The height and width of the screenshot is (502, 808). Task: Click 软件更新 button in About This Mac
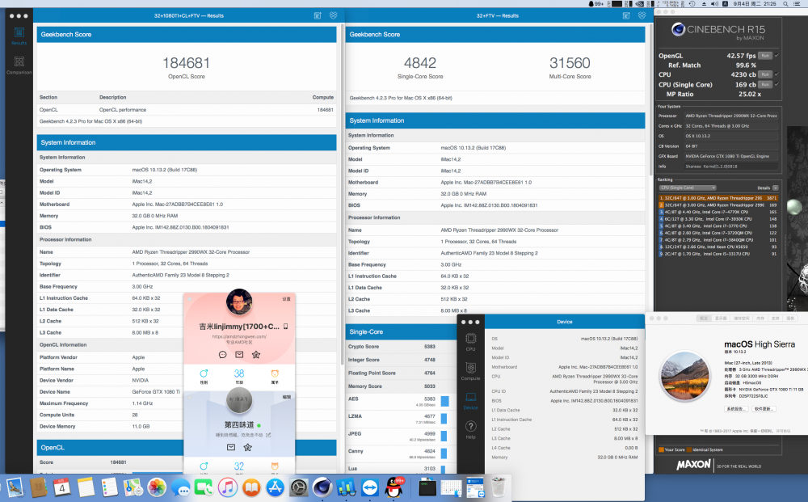763,409
